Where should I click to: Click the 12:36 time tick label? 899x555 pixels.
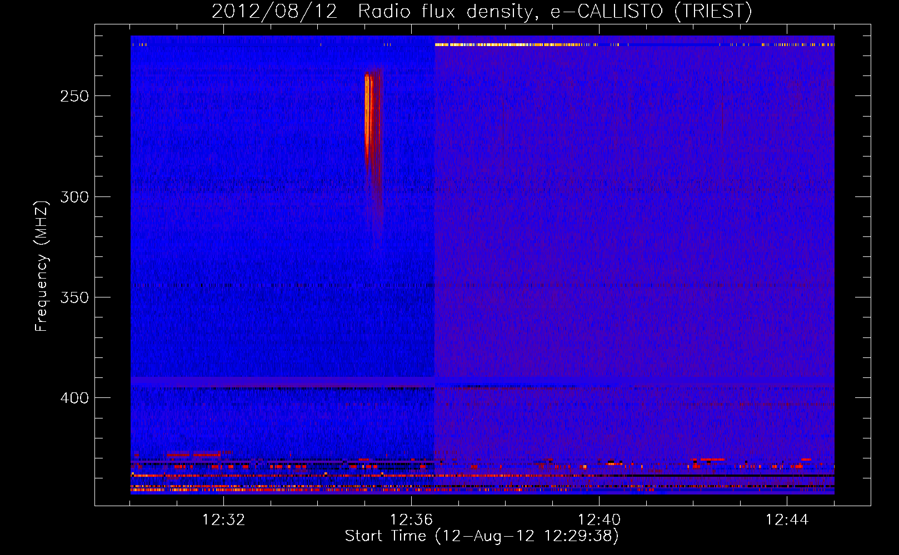411,520
